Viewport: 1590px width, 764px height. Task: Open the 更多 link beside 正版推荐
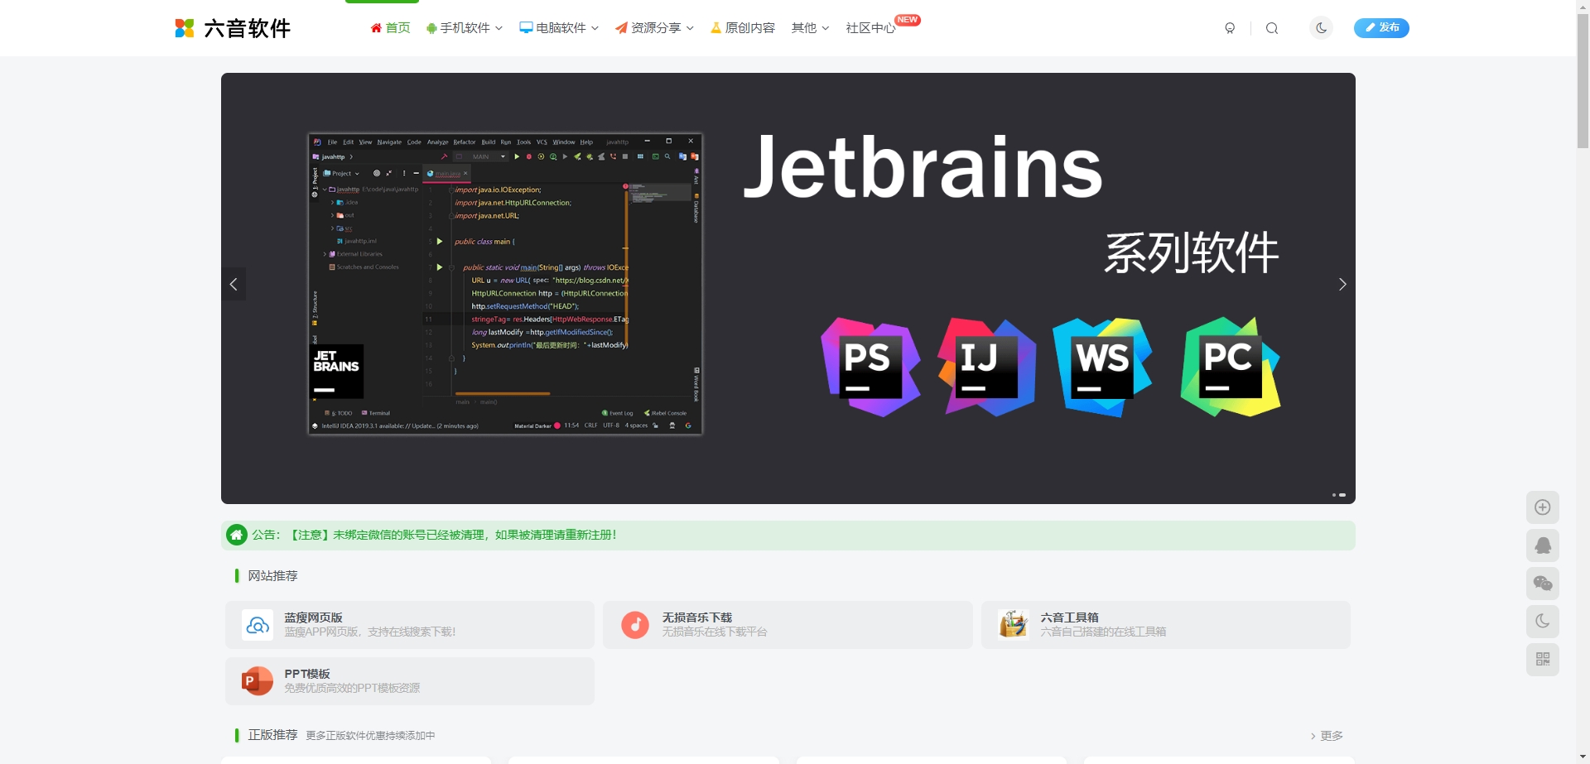(1328, 735)
